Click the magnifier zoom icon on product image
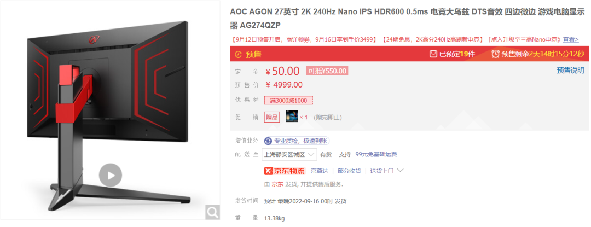591x227 pixels. point(212,212)
